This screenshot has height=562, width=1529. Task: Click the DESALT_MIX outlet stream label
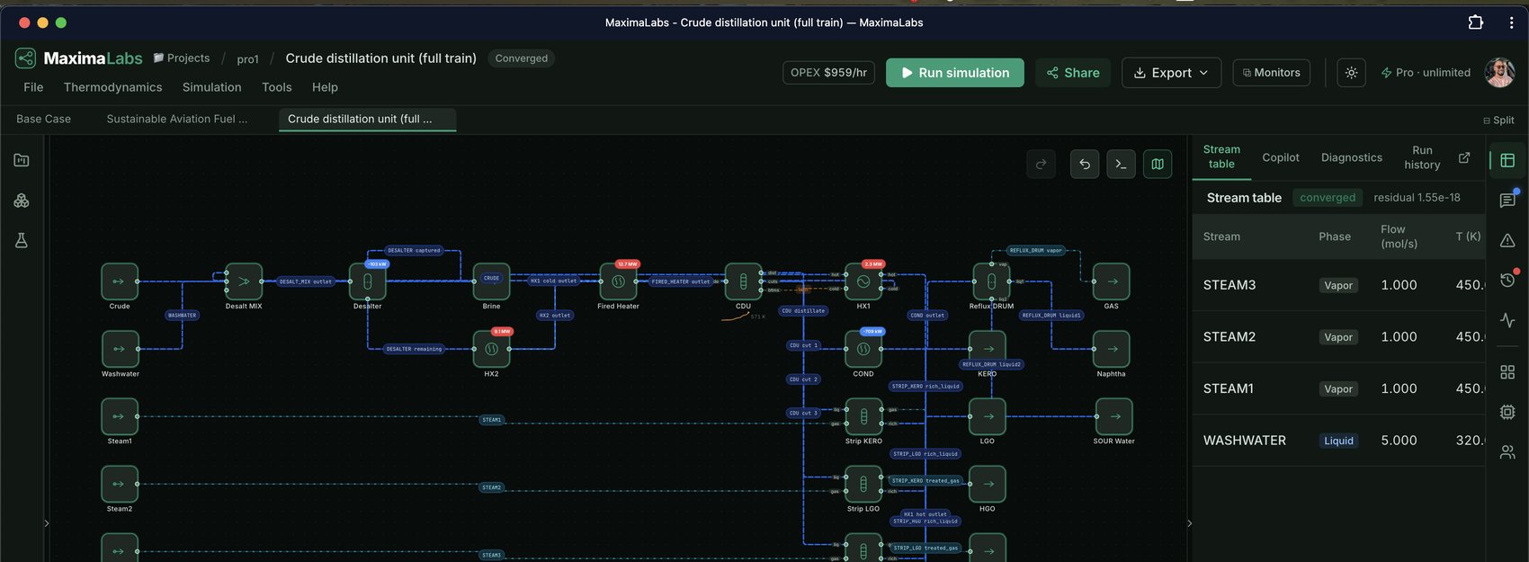pyautogui.click(x=306, y=281)
